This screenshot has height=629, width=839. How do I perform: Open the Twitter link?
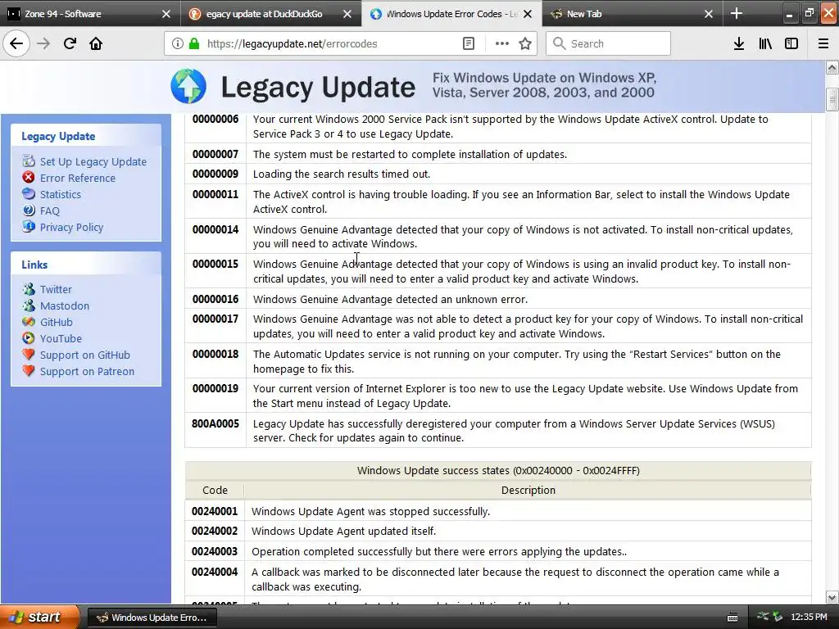coord(56,289)
